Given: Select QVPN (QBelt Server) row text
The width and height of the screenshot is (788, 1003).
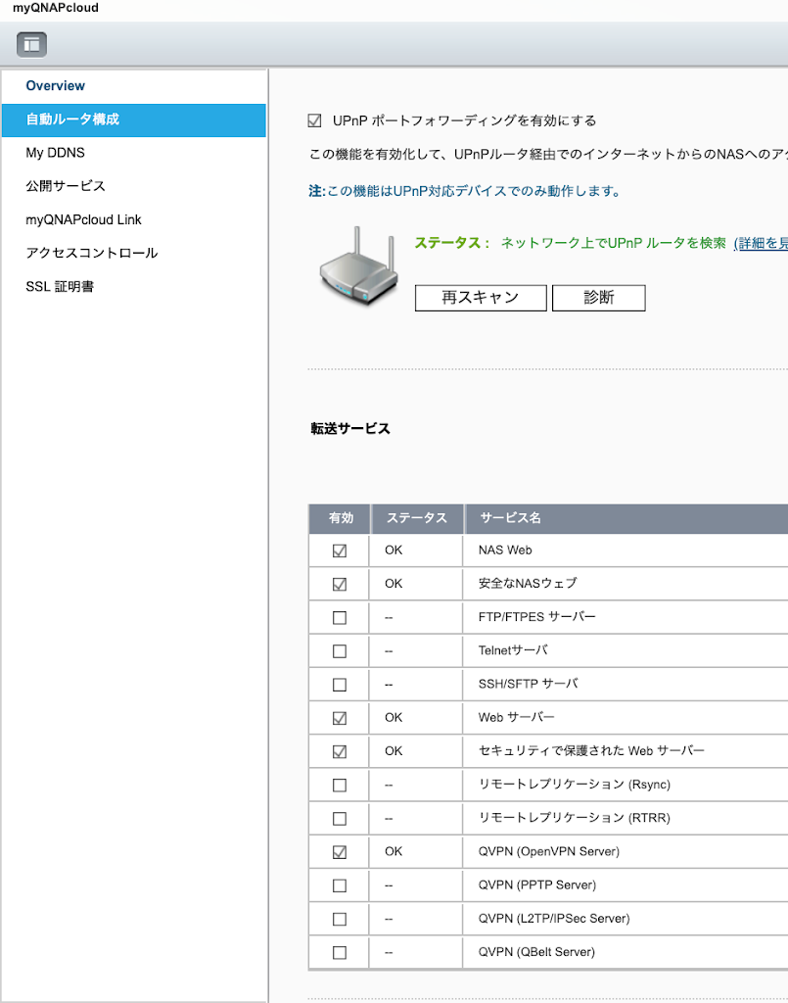Looking at the screenshot, I should point(536,952).
